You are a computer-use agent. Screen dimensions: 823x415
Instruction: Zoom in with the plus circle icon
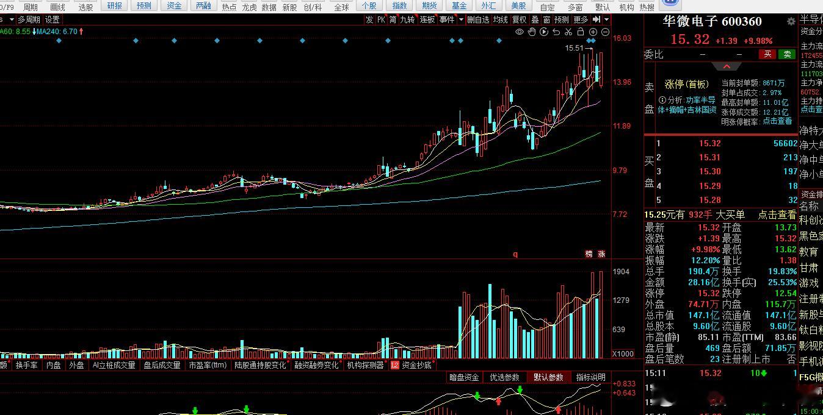point(593,32)
